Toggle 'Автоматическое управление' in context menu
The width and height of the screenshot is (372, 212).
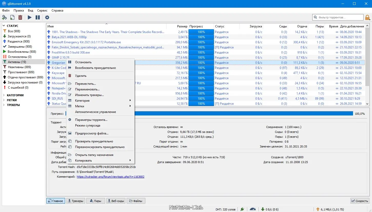click(x=95, y=112)
